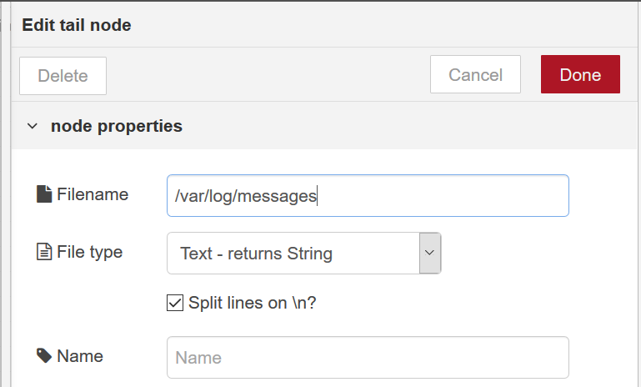Delete the tail node
Screen dimensions: 641x387
click(63, 76)
